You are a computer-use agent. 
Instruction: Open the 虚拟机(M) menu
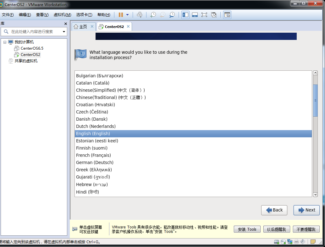click(x=62, y=15)
